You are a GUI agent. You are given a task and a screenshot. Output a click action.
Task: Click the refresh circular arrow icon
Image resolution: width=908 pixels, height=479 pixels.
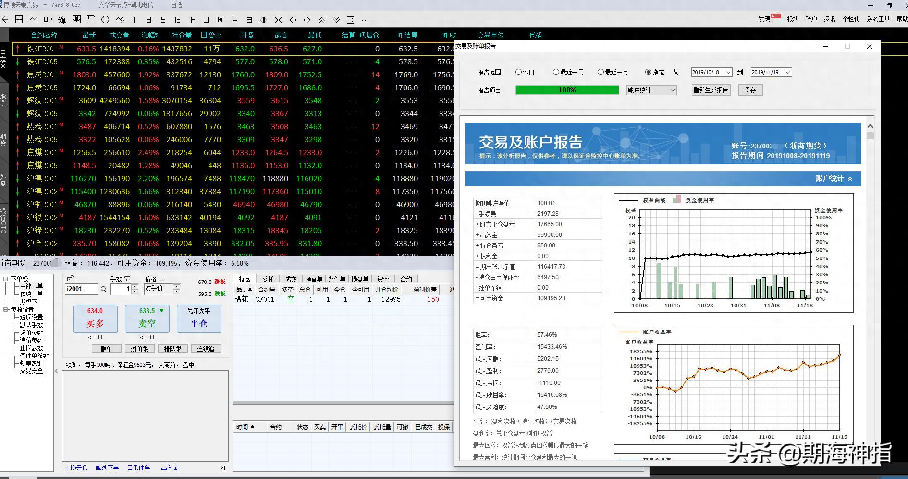point(105,20)
